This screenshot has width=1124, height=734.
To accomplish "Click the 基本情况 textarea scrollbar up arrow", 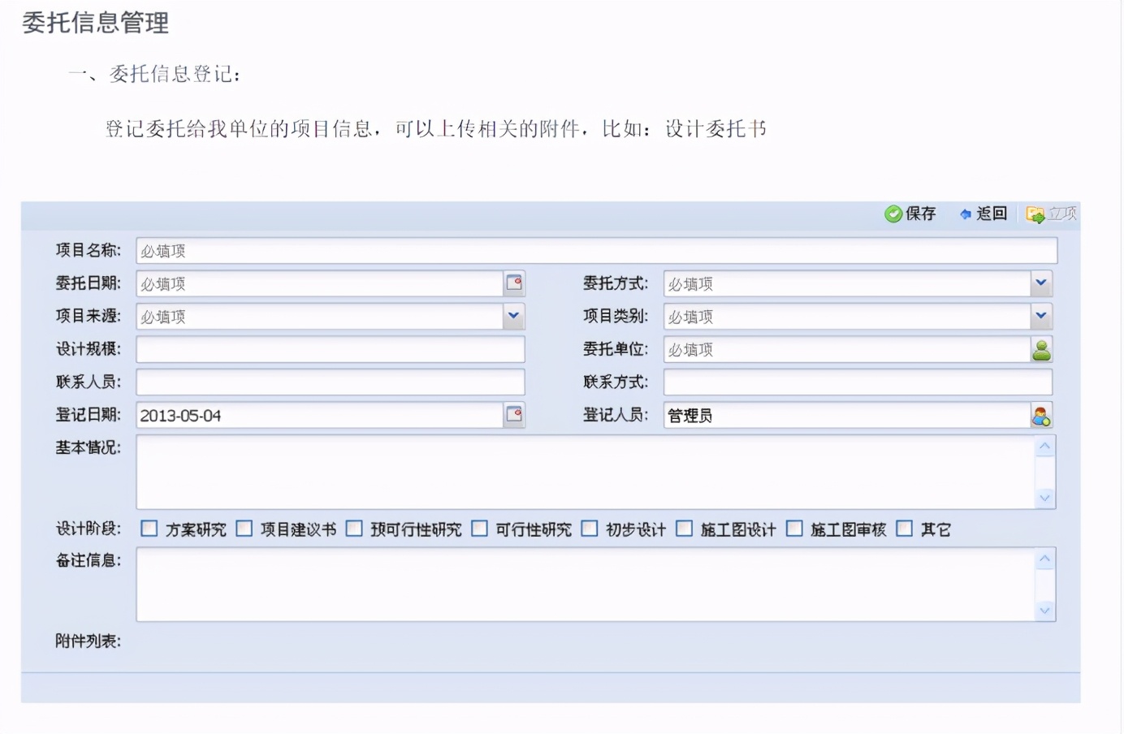I will [x=1046, y=445].
